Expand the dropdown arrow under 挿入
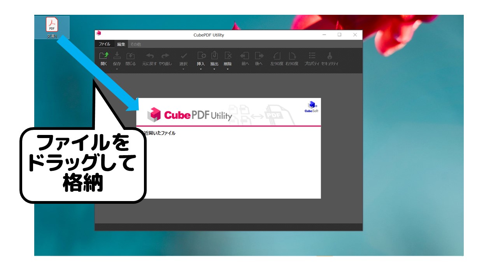This screenshot has height=280, width=498. click(201, 69)
